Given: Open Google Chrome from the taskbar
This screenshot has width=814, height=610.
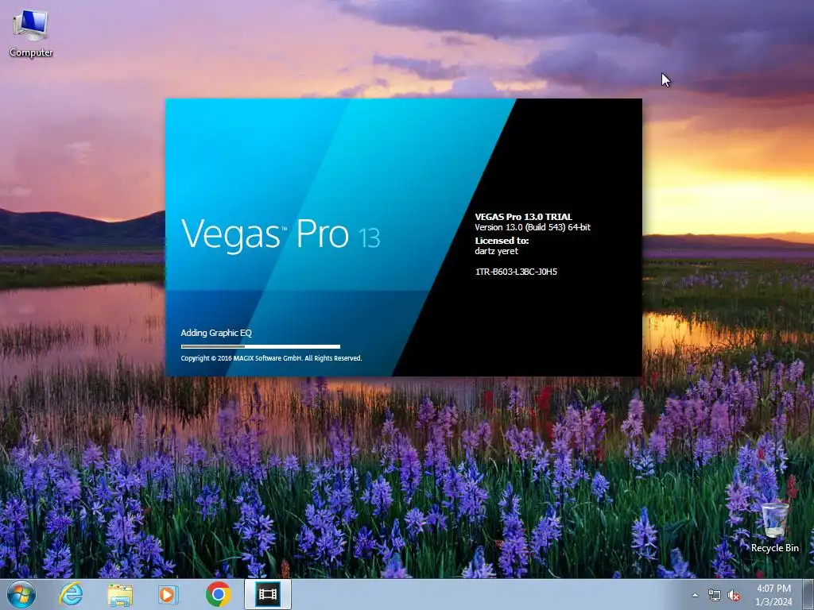Looking at the screenshot, I should point(218,594).
